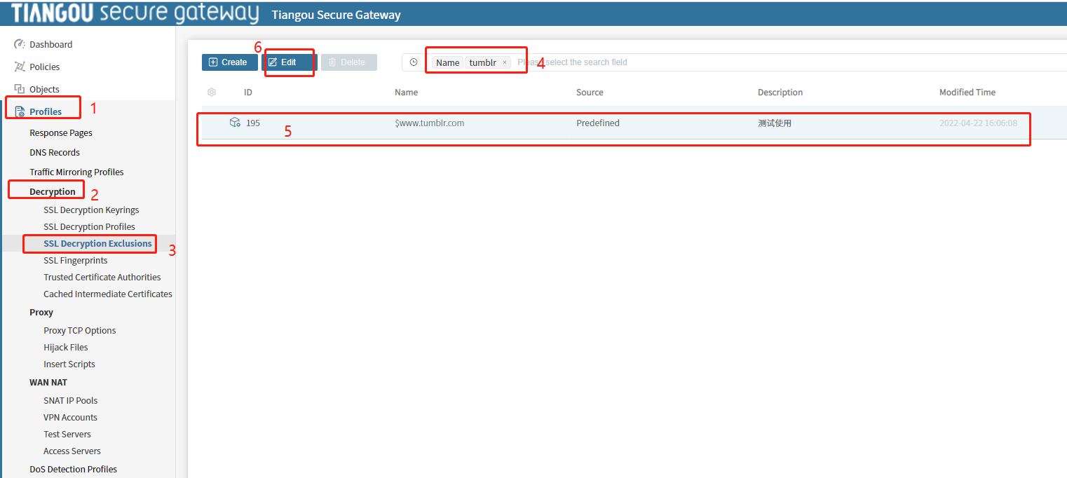The width and height of the screenshot is (1067, 478).
Task: Click the Dashboard gauge icon
Action: tap(20, 44)
